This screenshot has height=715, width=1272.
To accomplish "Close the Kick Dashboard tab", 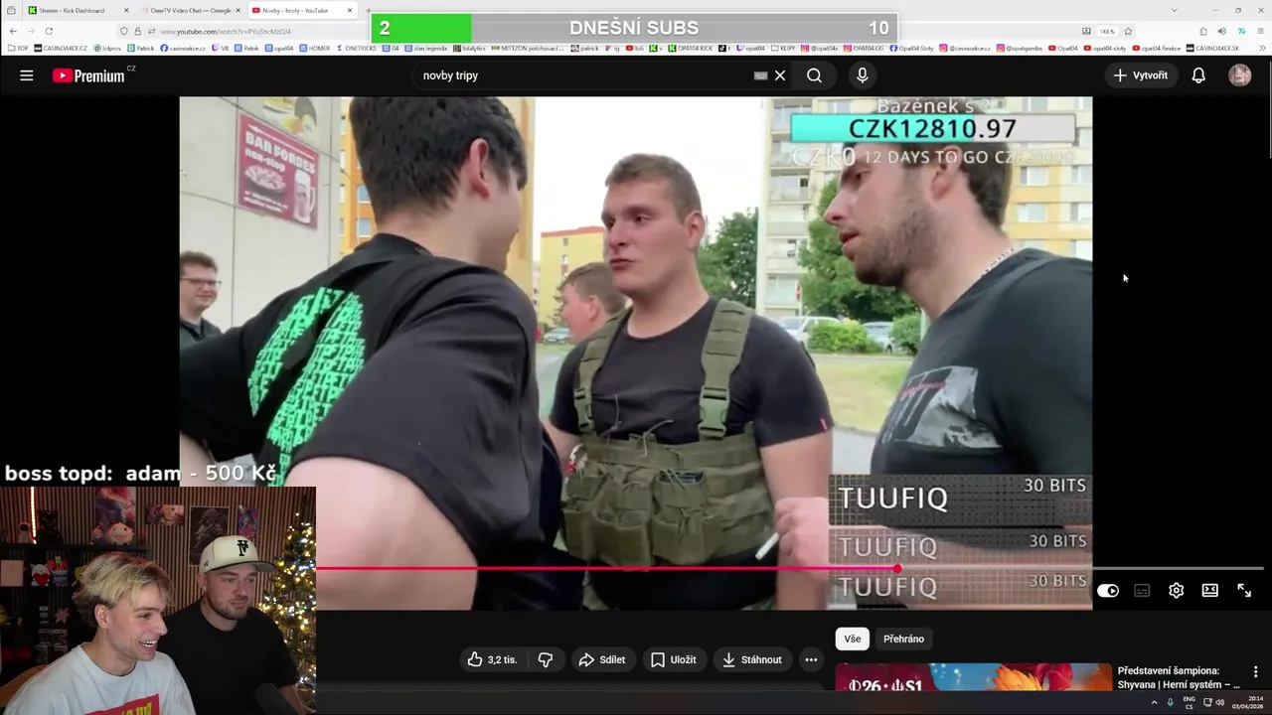I will [x=126, y=10].
